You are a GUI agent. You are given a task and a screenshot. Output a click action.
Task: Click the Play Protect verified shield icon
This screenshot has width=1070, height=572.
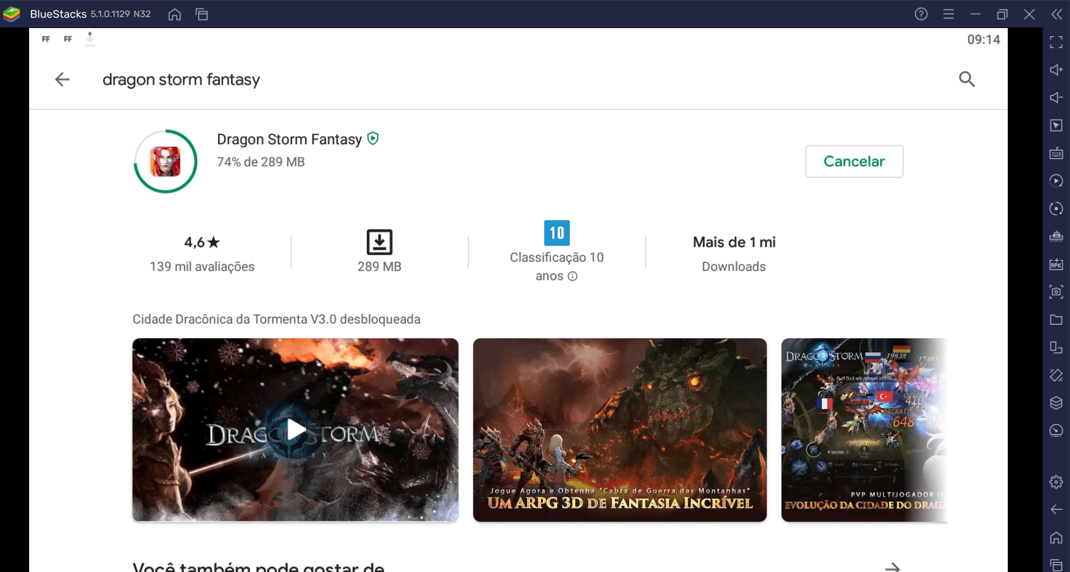pos(373,139)
